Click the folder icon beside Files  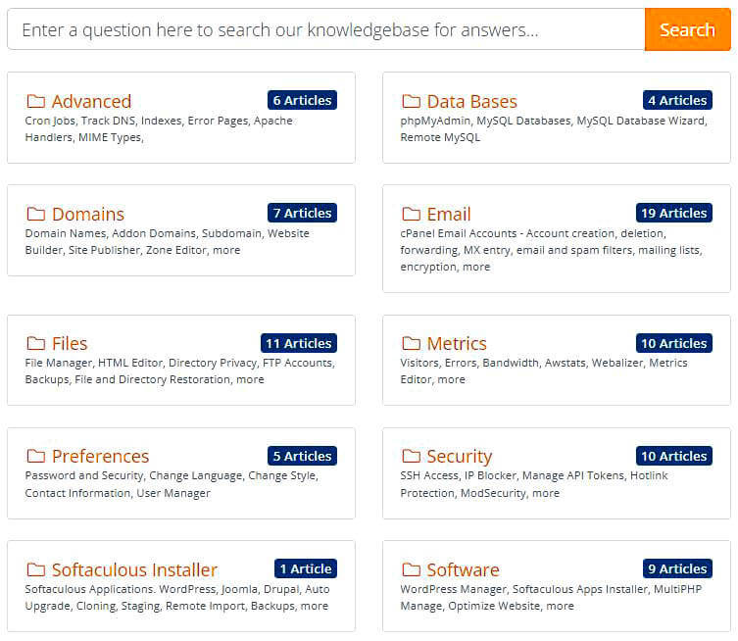[x=35, y=344]
